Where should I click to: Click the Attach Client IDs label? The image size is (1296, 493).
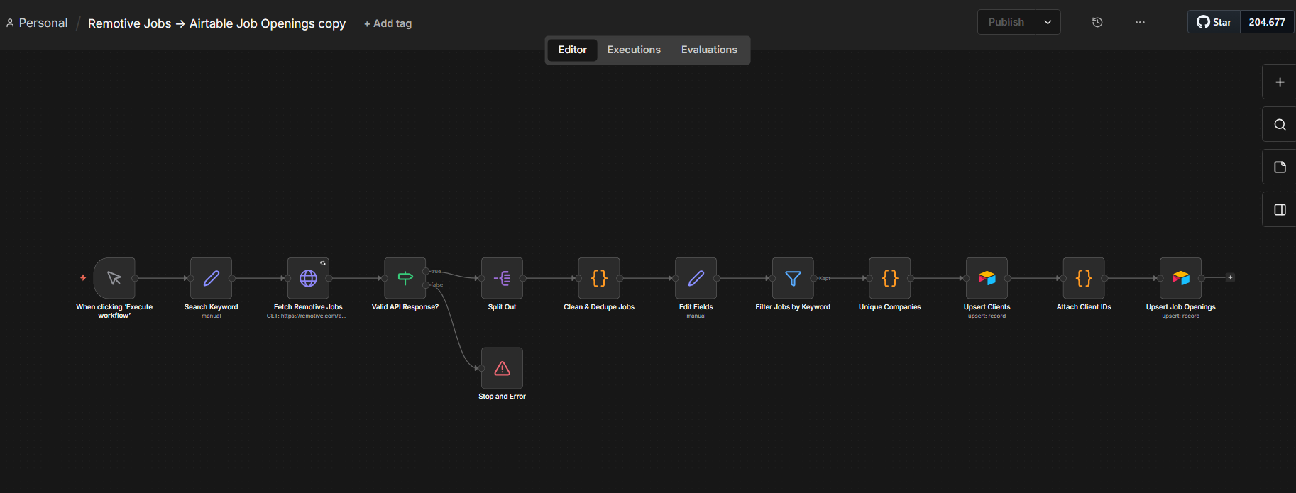(x=1084, y=307)
